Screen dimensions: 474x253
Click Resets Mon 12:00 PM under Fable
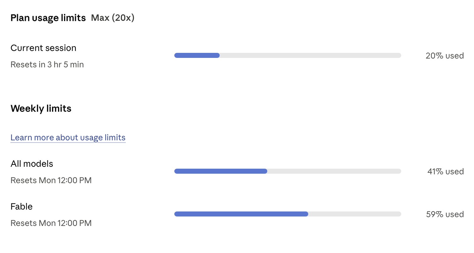tap(51, 223)
